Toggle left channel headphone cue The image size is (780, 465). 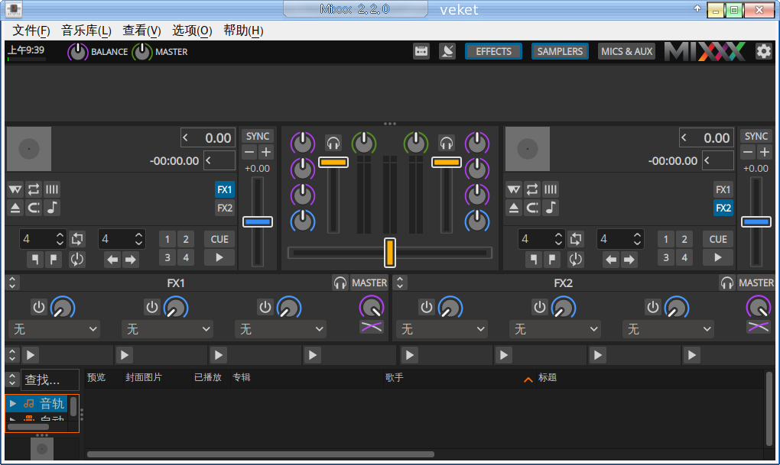coord(333,143)
